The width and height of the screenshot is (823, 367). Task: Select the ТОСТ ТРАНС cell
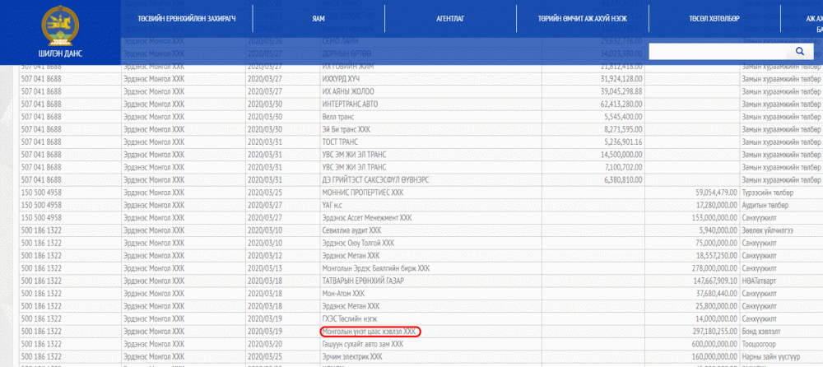(x=430, y=142)
